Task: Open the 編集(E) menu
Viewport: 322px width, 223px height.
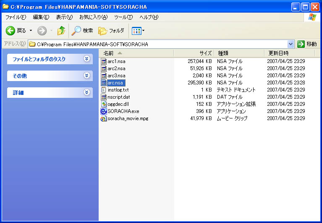Action: tap(41, 17)
